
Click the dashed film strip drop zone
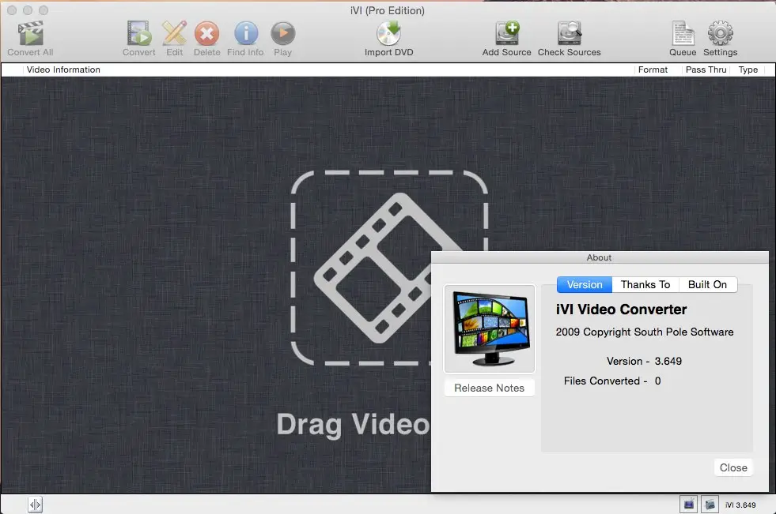point(389,268)
